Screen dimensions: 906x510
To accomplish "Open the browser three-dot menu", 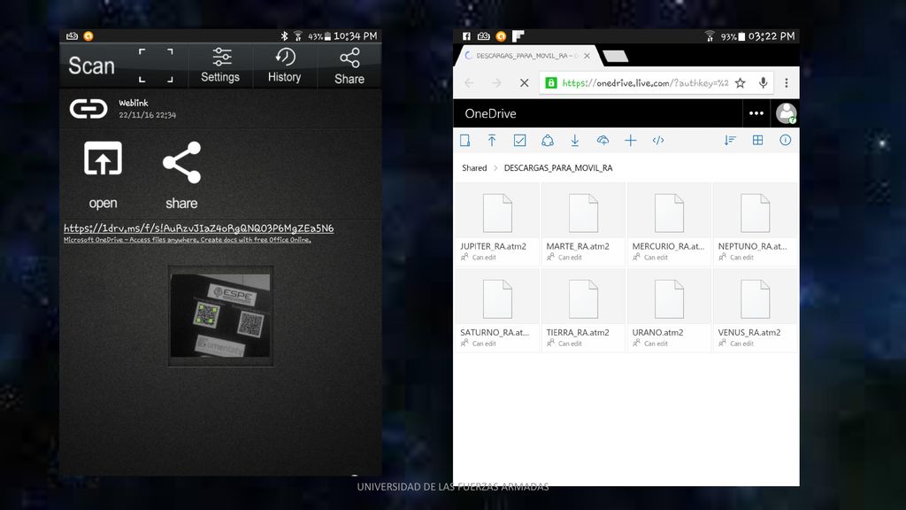I will 787,83.
